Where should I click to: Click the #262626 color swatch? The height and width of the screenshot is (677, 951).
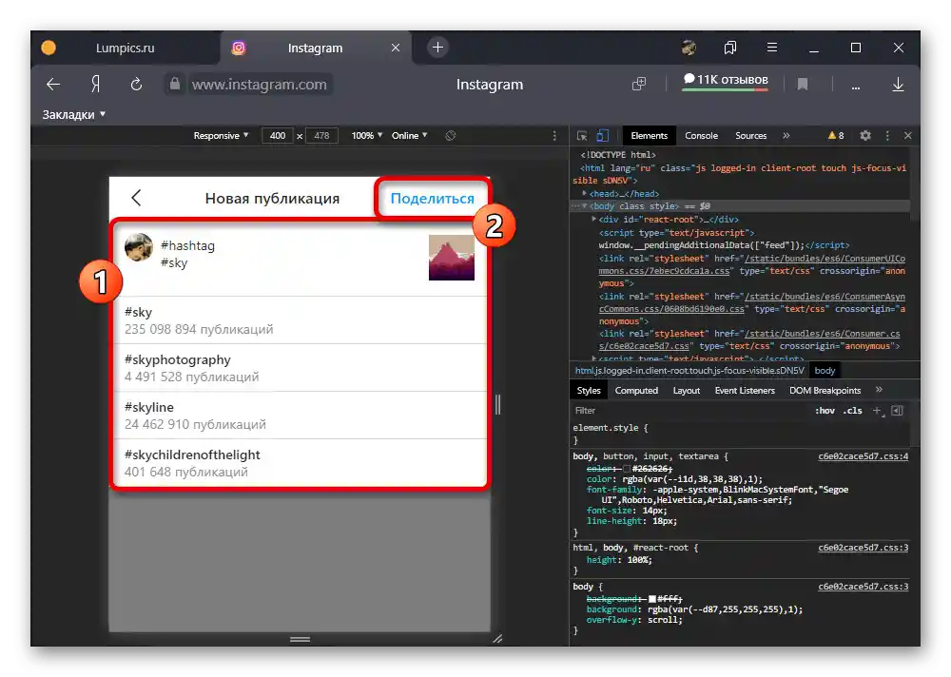pyautogui.click(x=627, y=469)
